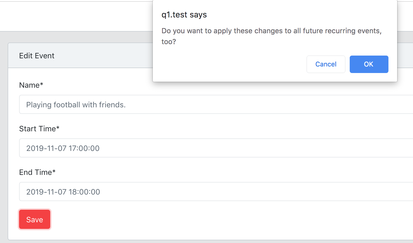Click the Start Time* label
Viewport: 413px width, 243px height.
[39, 129]
